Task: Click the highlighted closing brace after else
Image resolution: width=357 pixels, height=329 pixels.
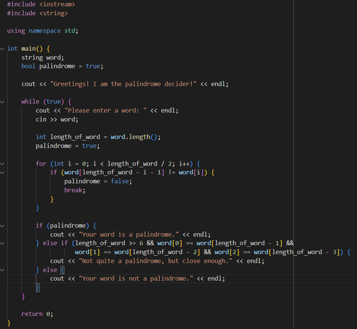Action: [38, 287]
